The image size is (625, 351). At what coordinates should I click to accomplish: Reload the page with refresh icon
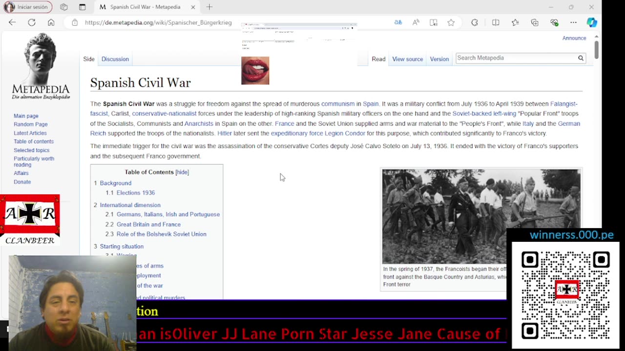[32, 22]
